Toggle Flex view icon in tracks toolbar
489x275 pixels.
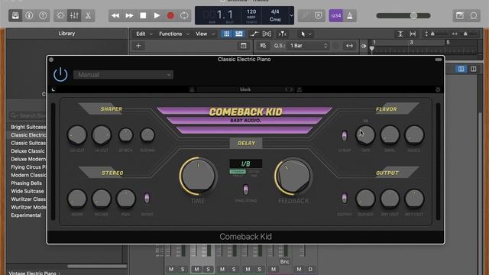pyautogui.click(x=267, y=34)
